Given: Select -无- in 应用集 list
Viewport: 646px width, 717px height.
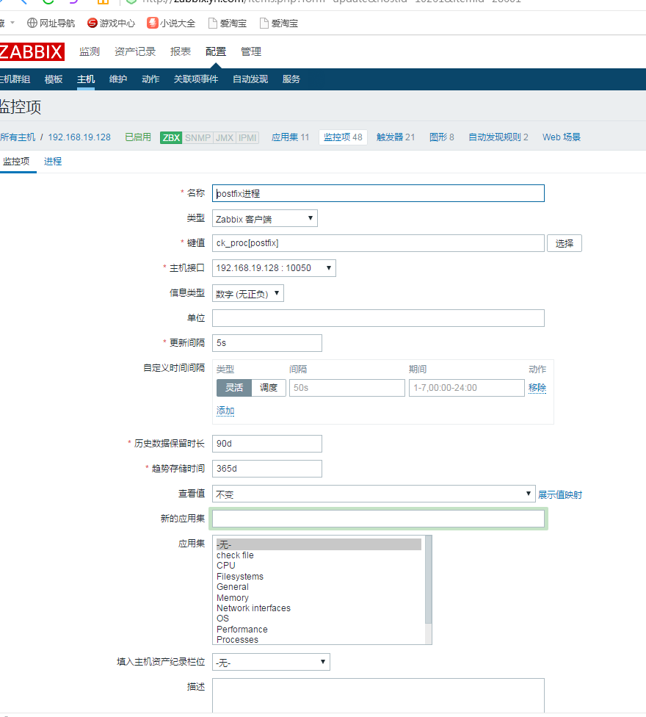Looking at the screenshot, I should (319, 544).
